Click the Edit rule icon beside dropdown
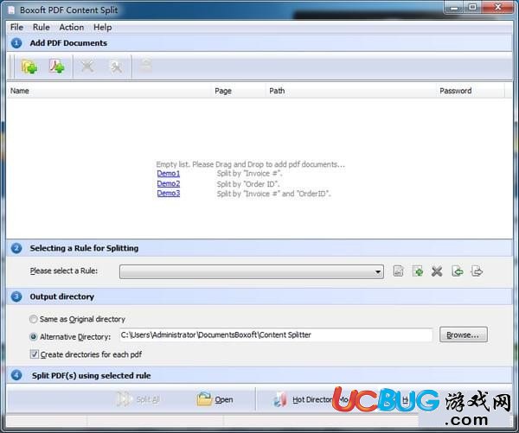 [x=398, y=271]
